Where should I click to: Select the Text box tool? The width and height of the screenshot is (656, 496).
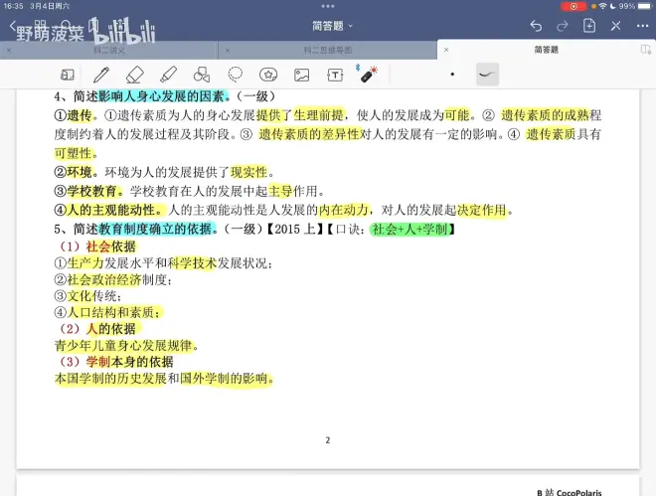click(336, 75)
